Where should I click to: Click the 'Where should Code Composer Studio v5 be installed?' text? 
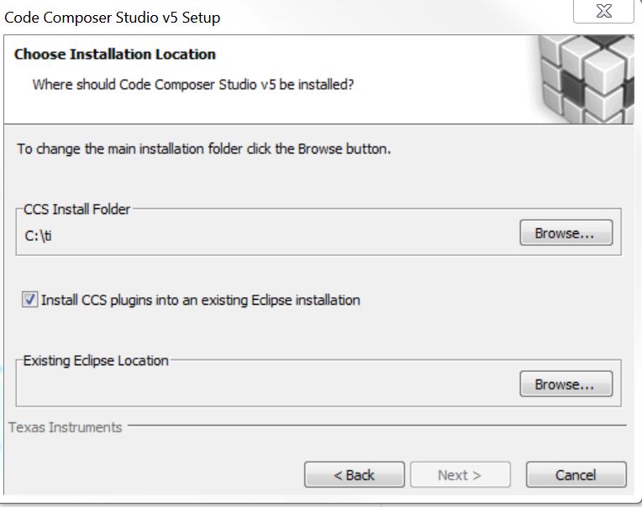pos(192,85)
